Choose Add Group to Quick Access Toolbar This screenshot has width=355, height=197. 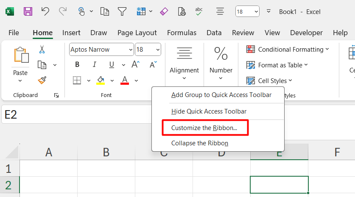[221, 95]
